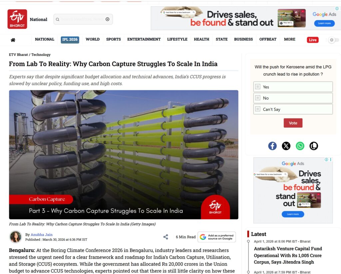This screenshot has width=341, height=274.
Task: Open the ETV Bharat logo
Action: 17,19
